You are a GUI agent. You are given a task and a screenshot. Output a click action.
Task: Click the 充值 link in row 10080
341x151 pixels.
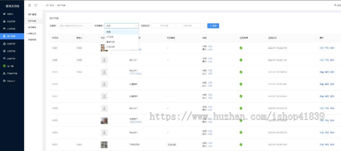(x=322, y=60)
